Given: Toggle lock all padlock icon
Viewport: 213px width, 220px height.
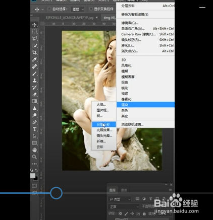Looking at the screenshot, I should (x=144, y=213).
